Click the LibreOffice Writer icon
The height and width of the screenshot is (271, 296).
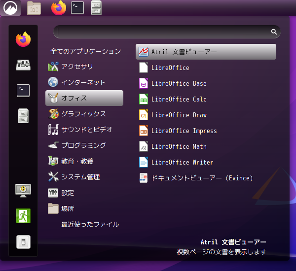[x=144, y=162]
